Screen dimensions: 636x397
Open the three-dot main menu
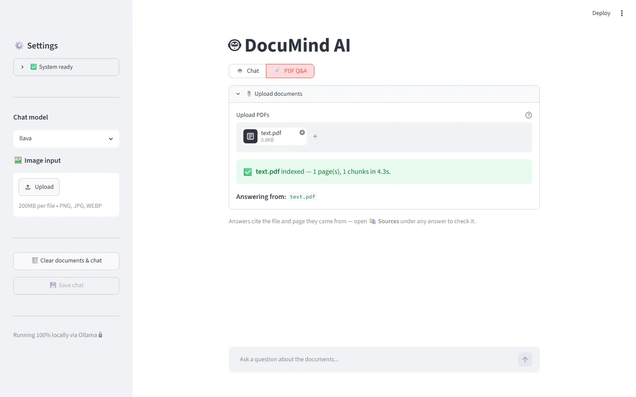[622, 13]
